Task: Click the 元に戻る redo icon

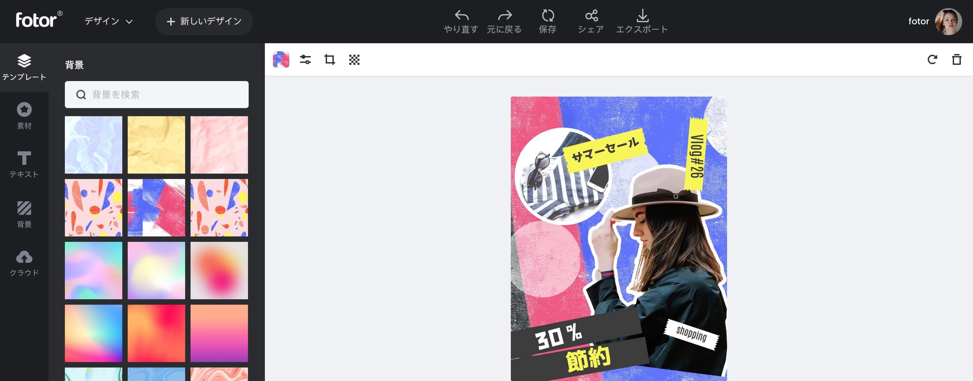Action: coord(504,16)
